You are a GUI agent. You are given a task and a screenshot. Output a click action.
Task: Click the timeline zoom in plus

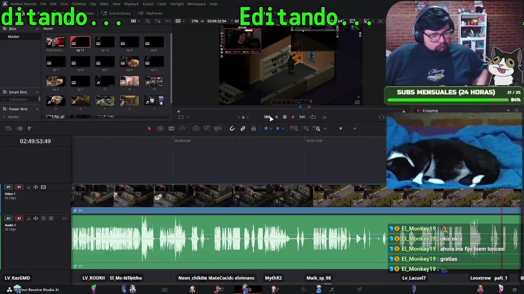coord(355,129)
